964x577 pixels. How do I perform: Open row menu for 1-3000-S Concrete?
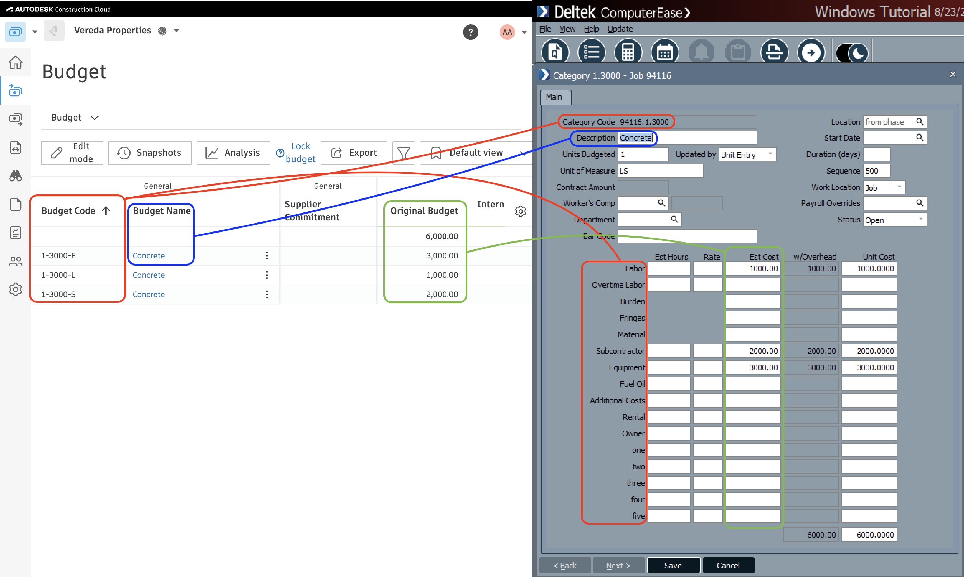(x=267, y=294)
